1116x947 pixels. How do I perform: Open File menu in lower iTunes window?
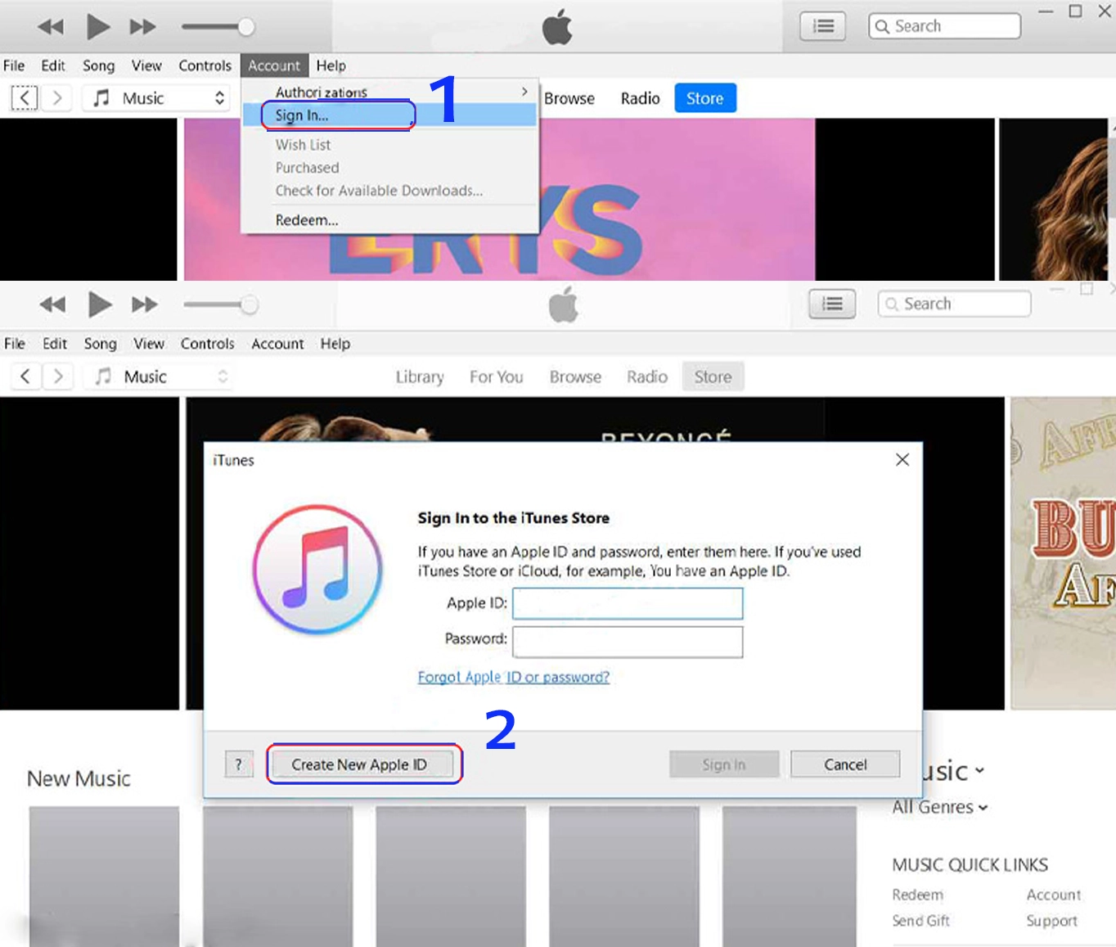tap(15, 344)
